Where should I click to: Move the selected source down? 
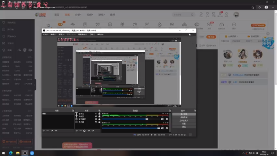(x=93, y=131)
